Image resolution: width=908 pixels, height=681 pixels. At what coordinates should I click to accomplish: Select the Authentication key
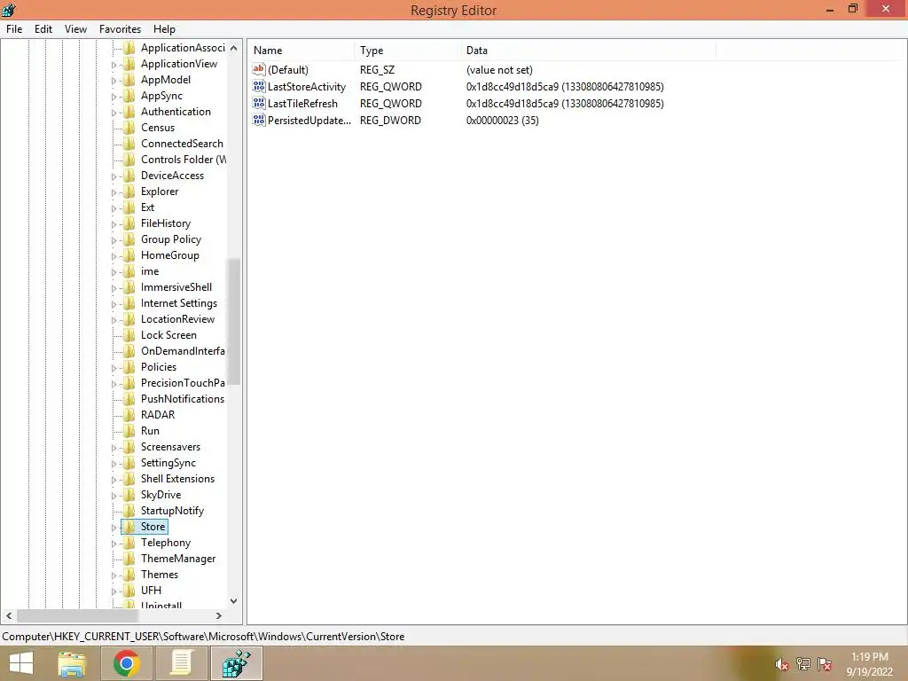point(176,111)
